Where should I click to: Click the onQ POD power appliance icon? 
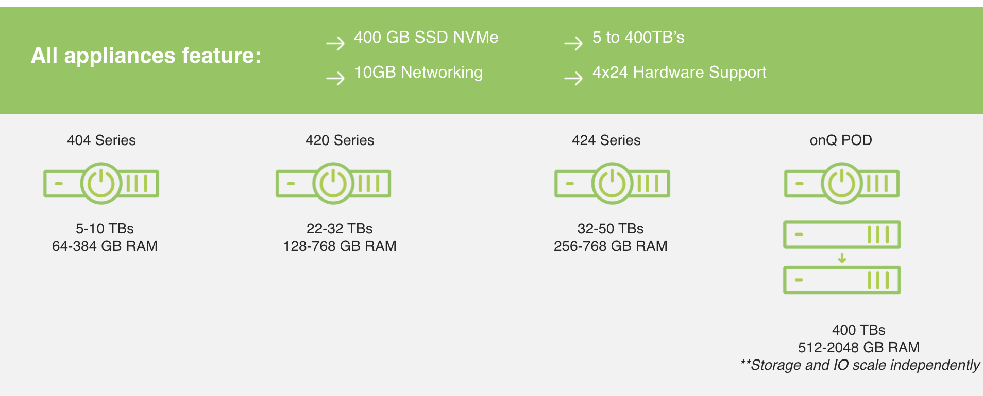(842, 184)
